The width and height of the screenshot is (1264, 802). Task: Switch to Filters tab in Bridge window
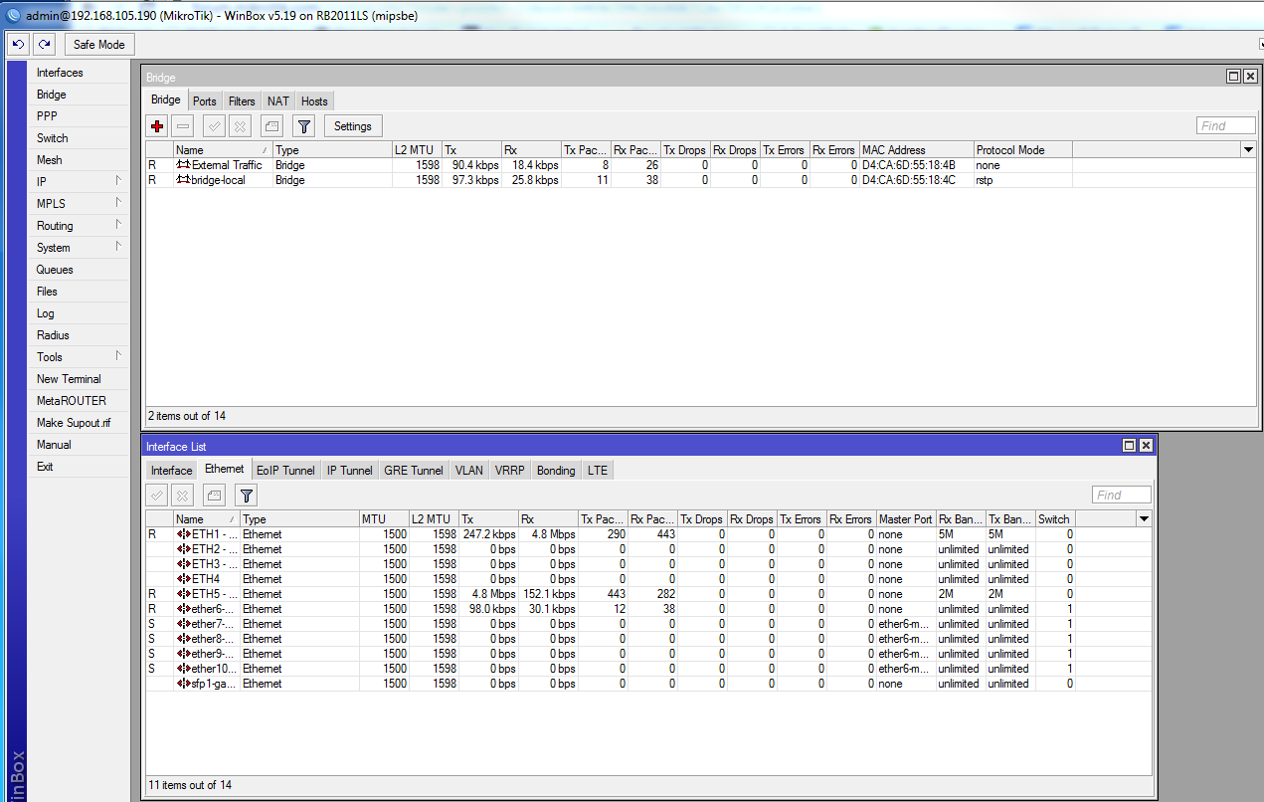click(242, 100)
